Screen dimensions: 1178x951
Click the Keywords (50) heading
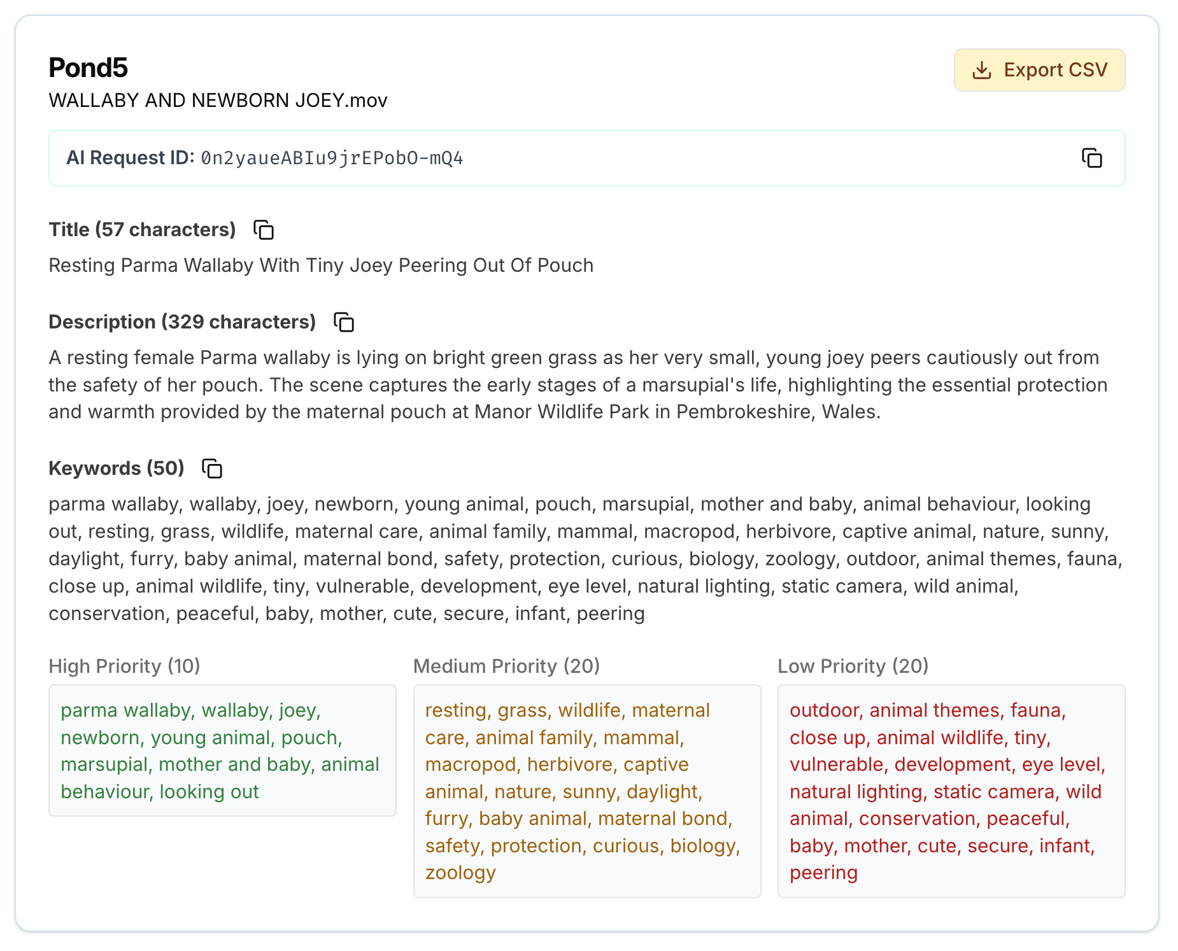point(117,468)
